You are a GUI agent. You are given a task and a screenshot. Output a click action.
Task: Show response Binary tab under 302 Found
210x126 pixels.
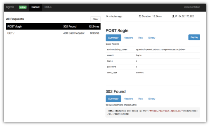152,99
